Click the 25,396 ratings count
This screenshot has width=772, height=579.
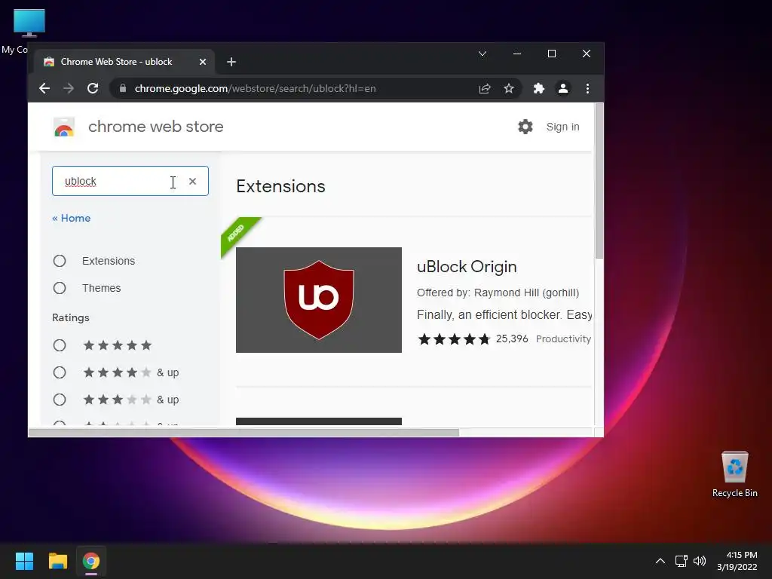[x=512, y=339]
